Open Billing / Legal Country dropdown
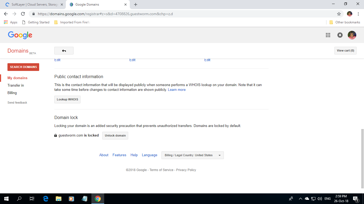Viewport: 364px width, 204px height. point(193,155)
